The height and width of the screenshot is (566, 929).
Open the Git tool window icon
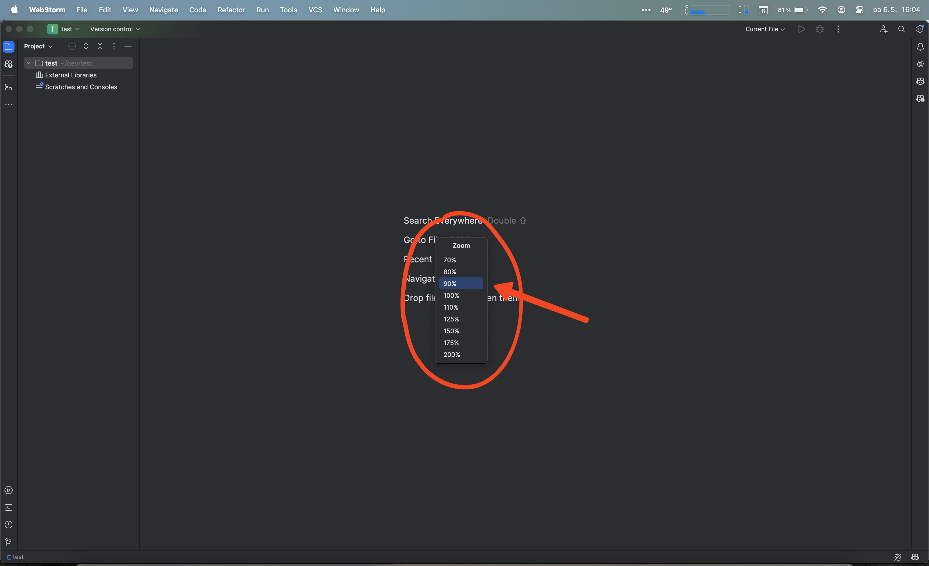(8, 542)
